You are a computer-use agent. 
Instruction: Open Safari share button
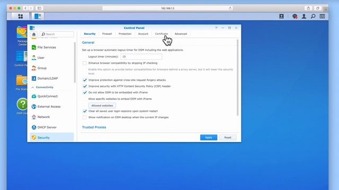308,8
